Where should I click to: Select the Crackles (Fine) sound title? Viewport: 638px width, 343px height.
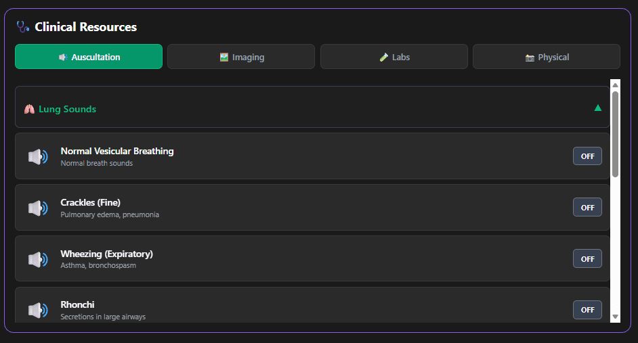[90, 202]
